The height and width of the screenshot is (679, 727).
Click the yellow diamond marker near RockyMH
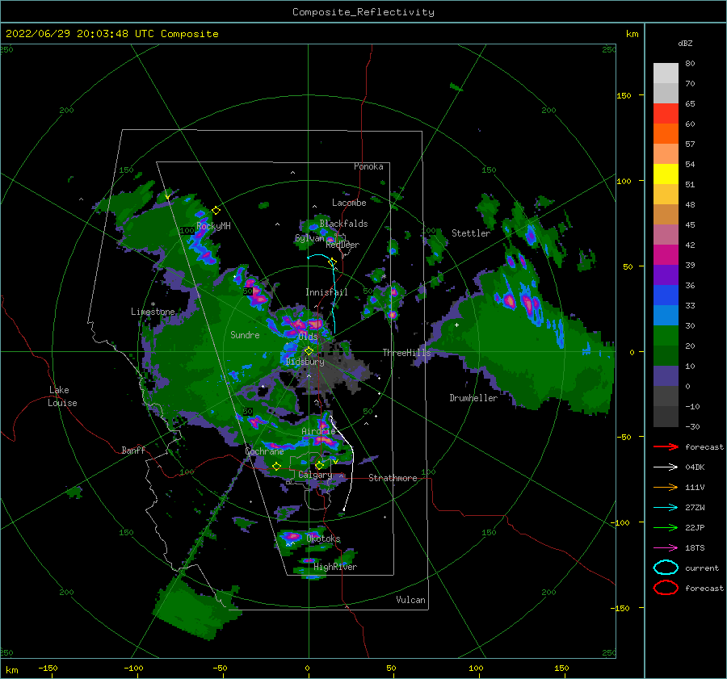216,211
